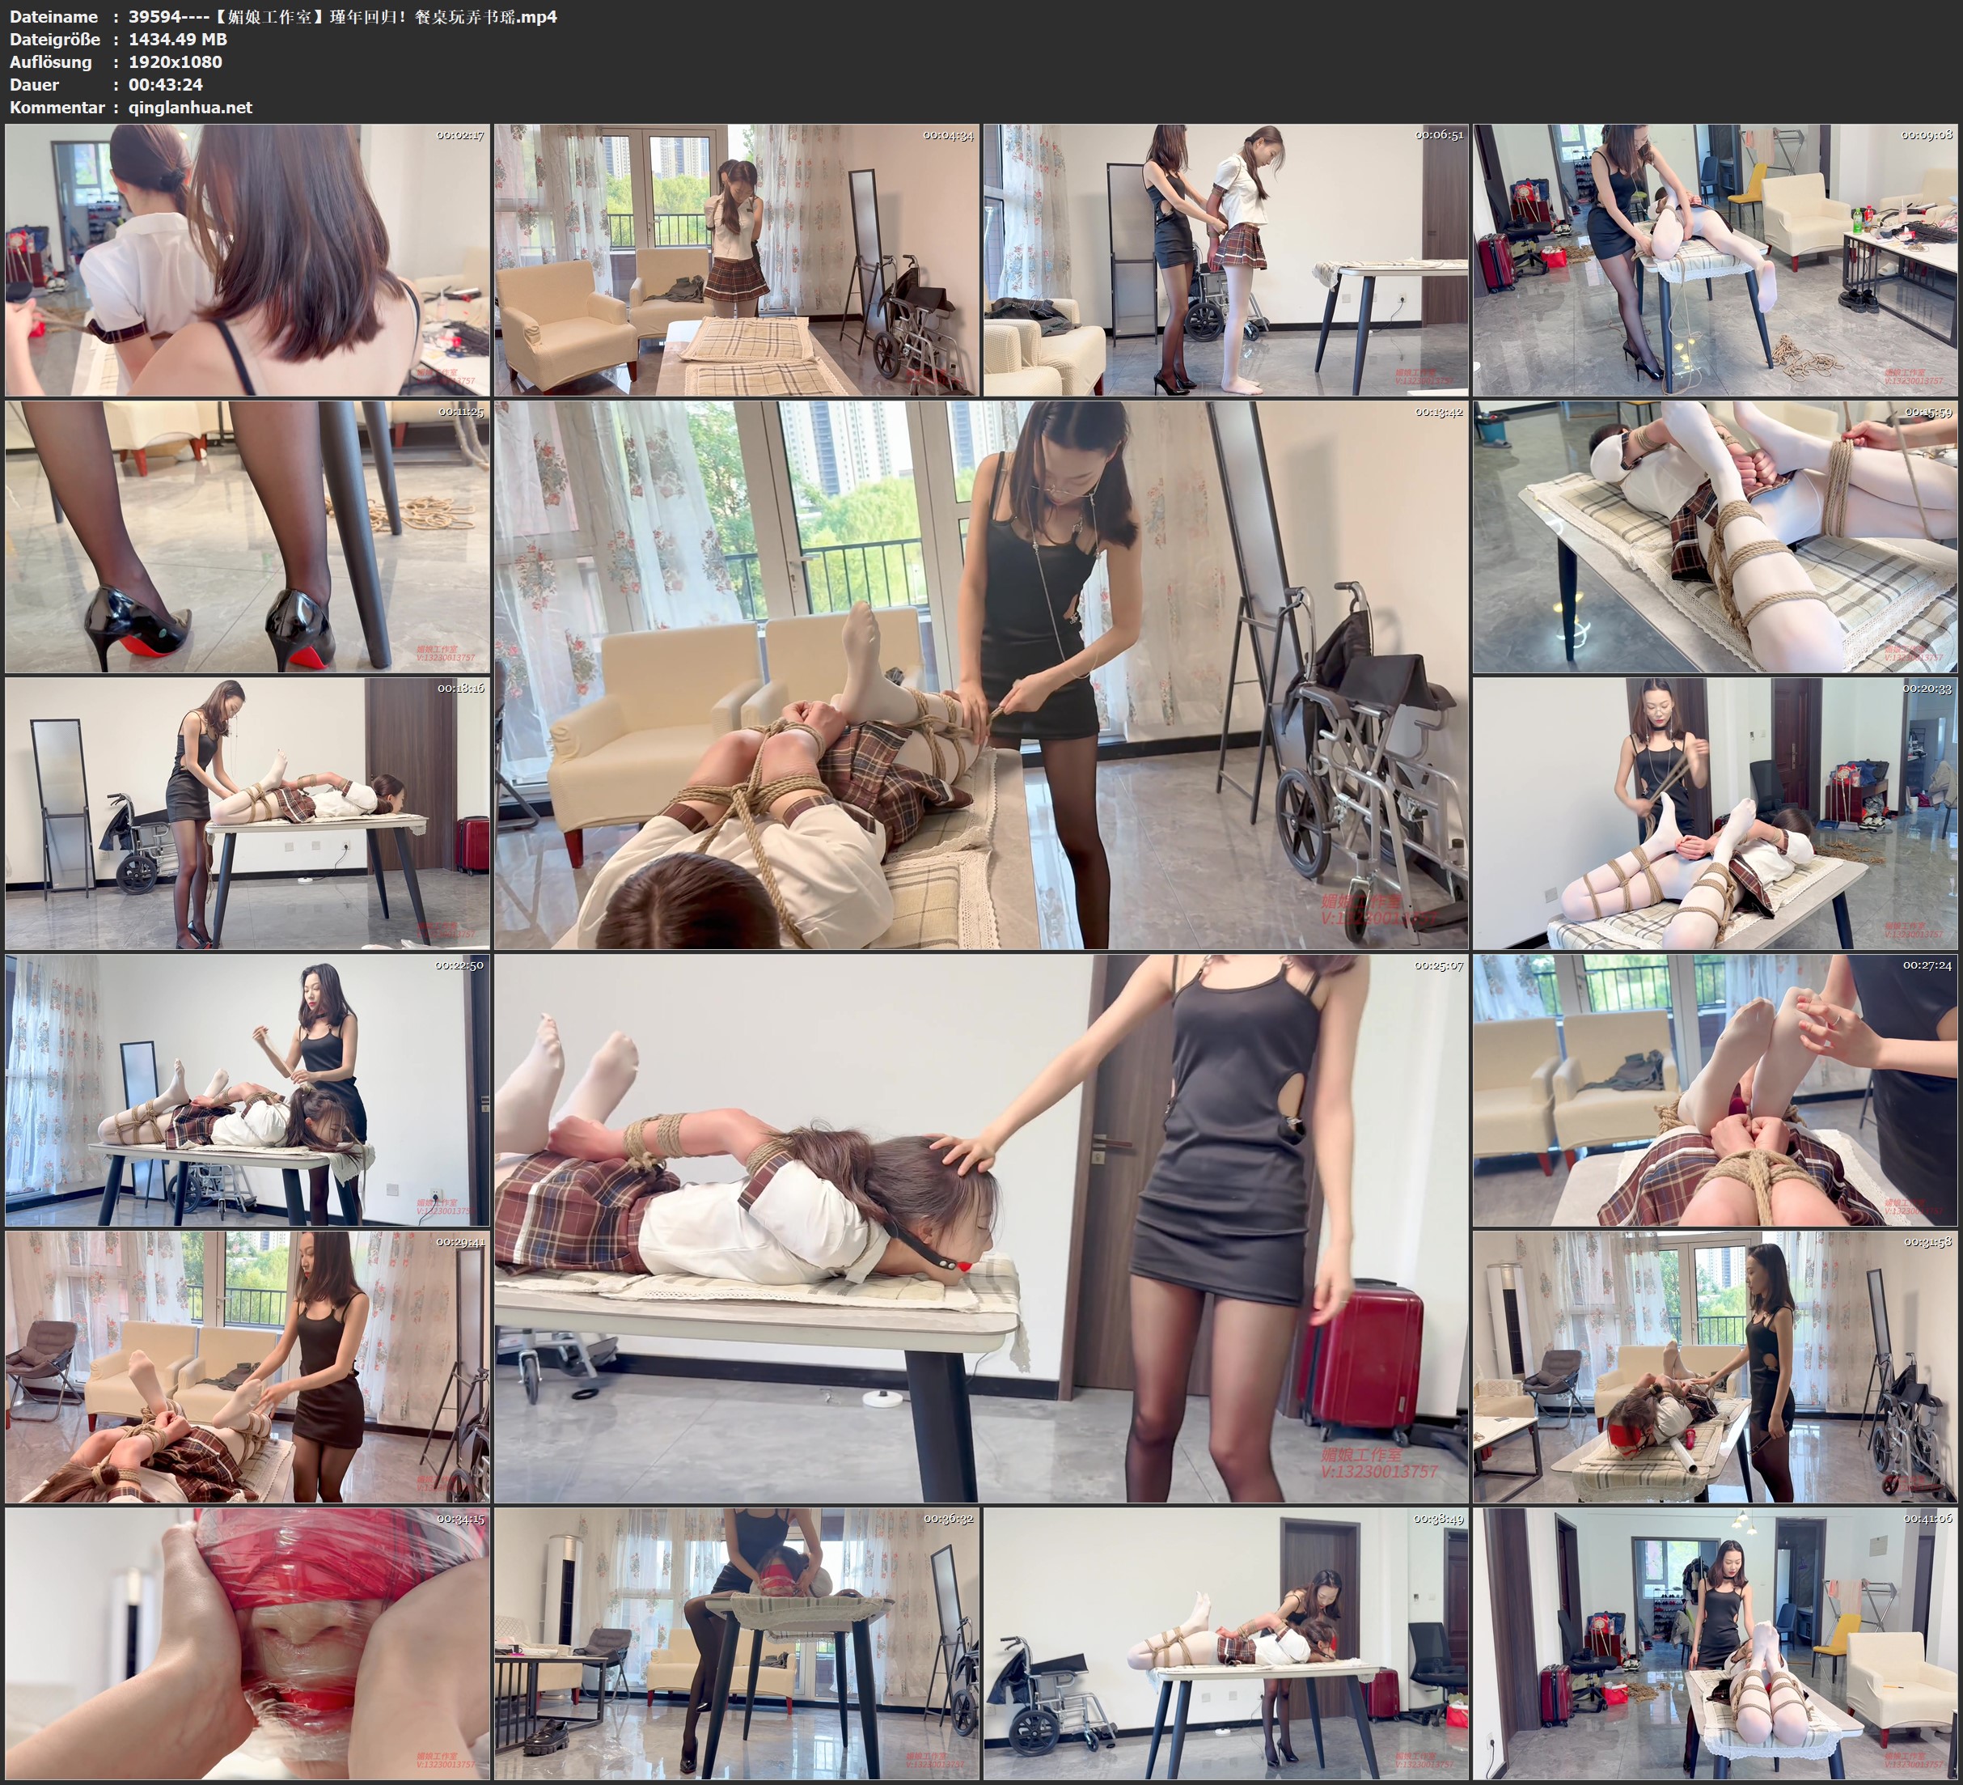Open the large thumbnail at 00:25:07

click(980, 1227)
